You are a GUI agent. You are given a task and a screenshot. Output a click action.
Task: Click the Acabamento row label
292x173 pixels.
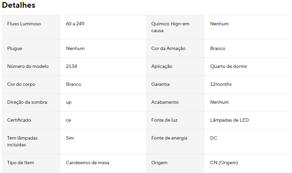[x=165, y=102]
